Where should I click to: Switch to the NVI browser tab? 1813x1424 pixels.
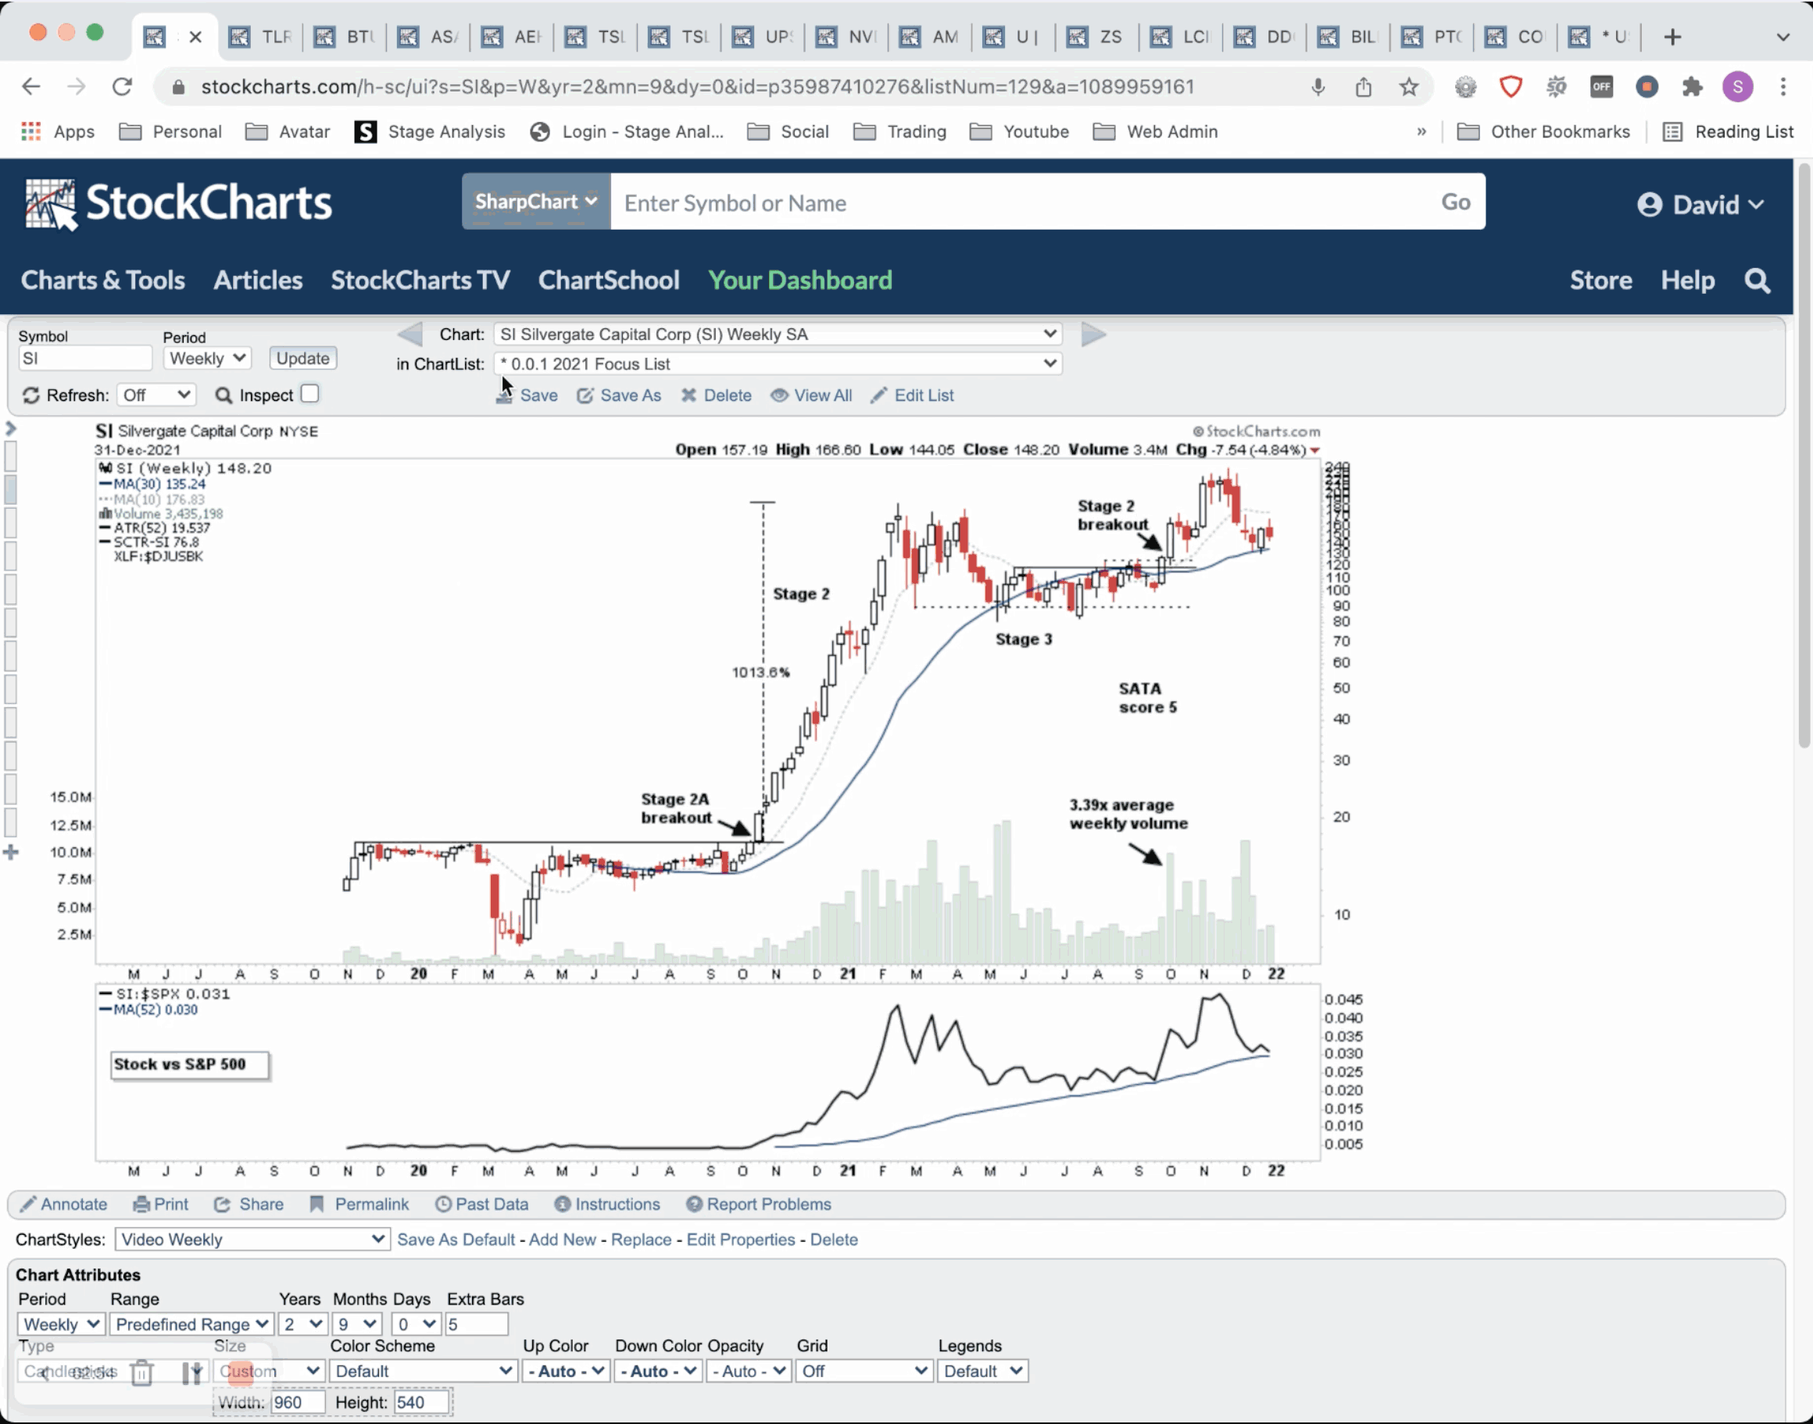[847, 37]
